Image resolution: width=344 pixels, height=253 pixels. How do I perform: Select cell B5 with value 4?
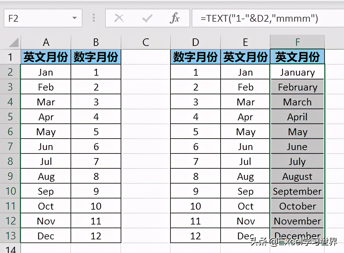click(96, 117)
